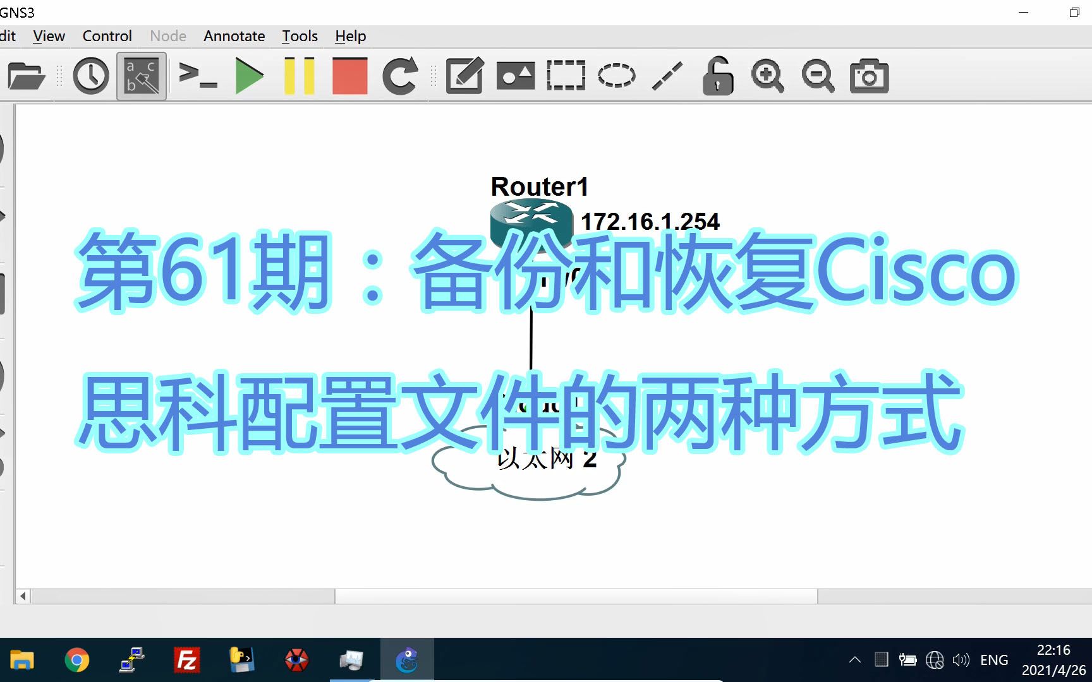Image resolution: width=1092 pixels, height=682 pixels.
Task: Open the Help menu
Action: tap(350, 36)
